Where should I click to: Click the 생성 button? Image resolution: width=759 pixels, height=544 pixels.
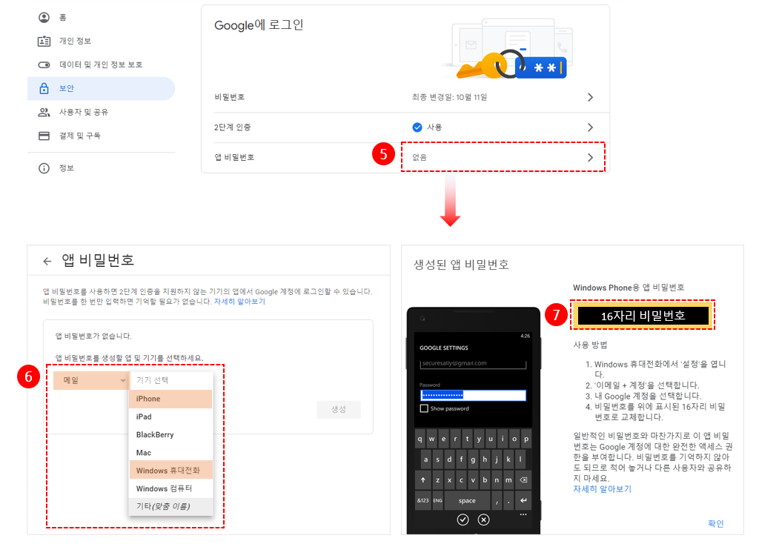tap(339, 409)
